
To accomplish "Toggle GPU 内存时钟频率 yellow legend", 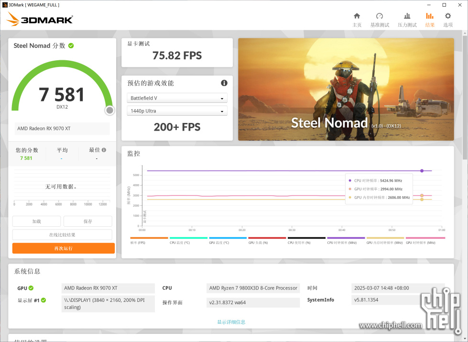I will [385, 241].
